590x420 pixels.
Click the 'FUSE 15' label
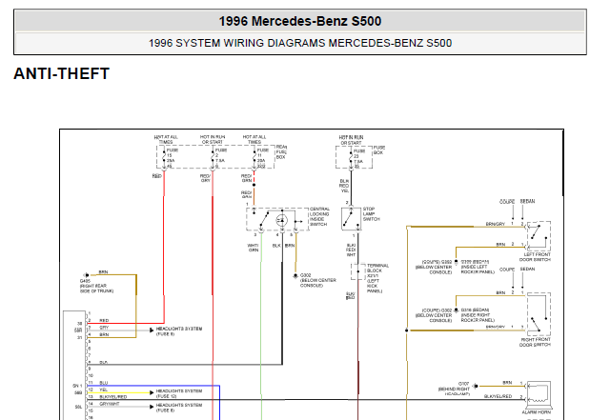[x=172, y=152]
